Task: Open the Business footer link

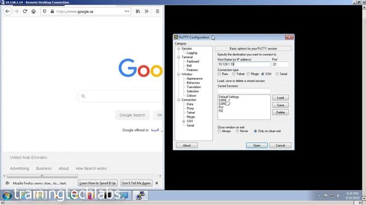Action: coord(43,169)
